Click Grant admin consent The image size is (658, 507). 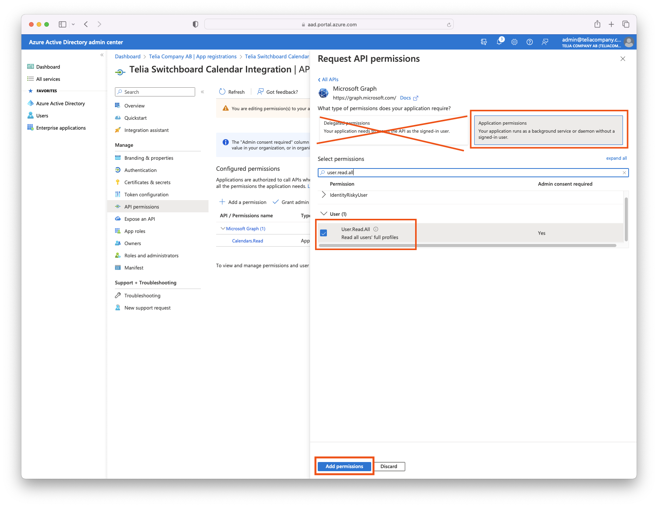(x=291, y=202)
